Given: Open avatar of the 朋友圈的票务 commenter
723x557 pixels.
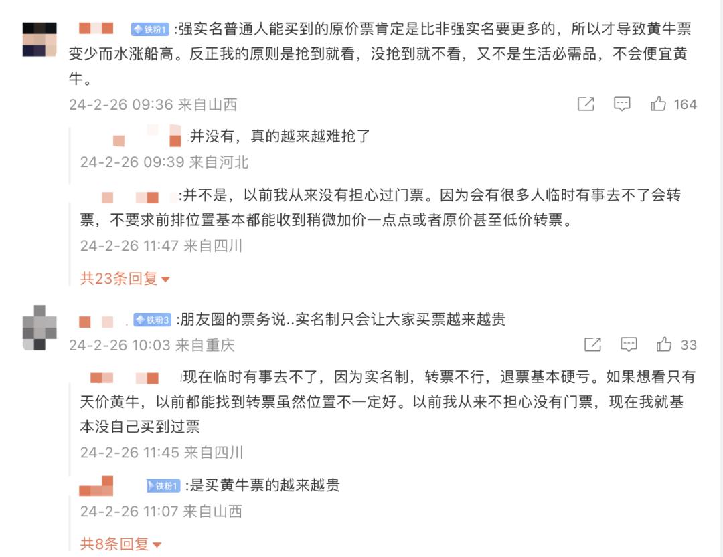Looking at the screenshot, I should click(x=39, y=328).
